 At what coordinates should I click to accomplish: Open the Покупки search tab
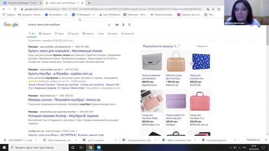point(73,34)
